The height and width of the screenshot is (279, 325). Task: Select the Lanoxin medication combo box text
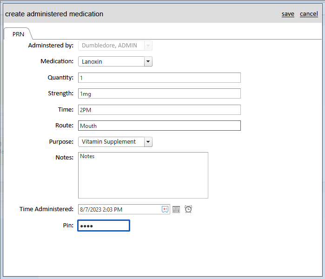pyautogui.click(x=111, y=61)
